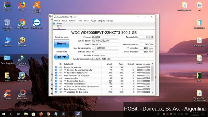Open the taskbar search magnifier
The height and width of the screenshot is (117, 208).
(11, 114)
